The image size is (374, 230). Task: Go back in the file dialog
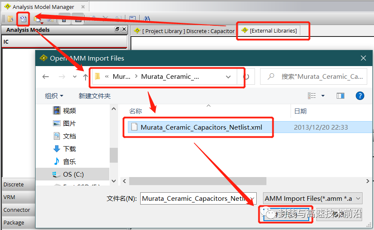point(46,77)
